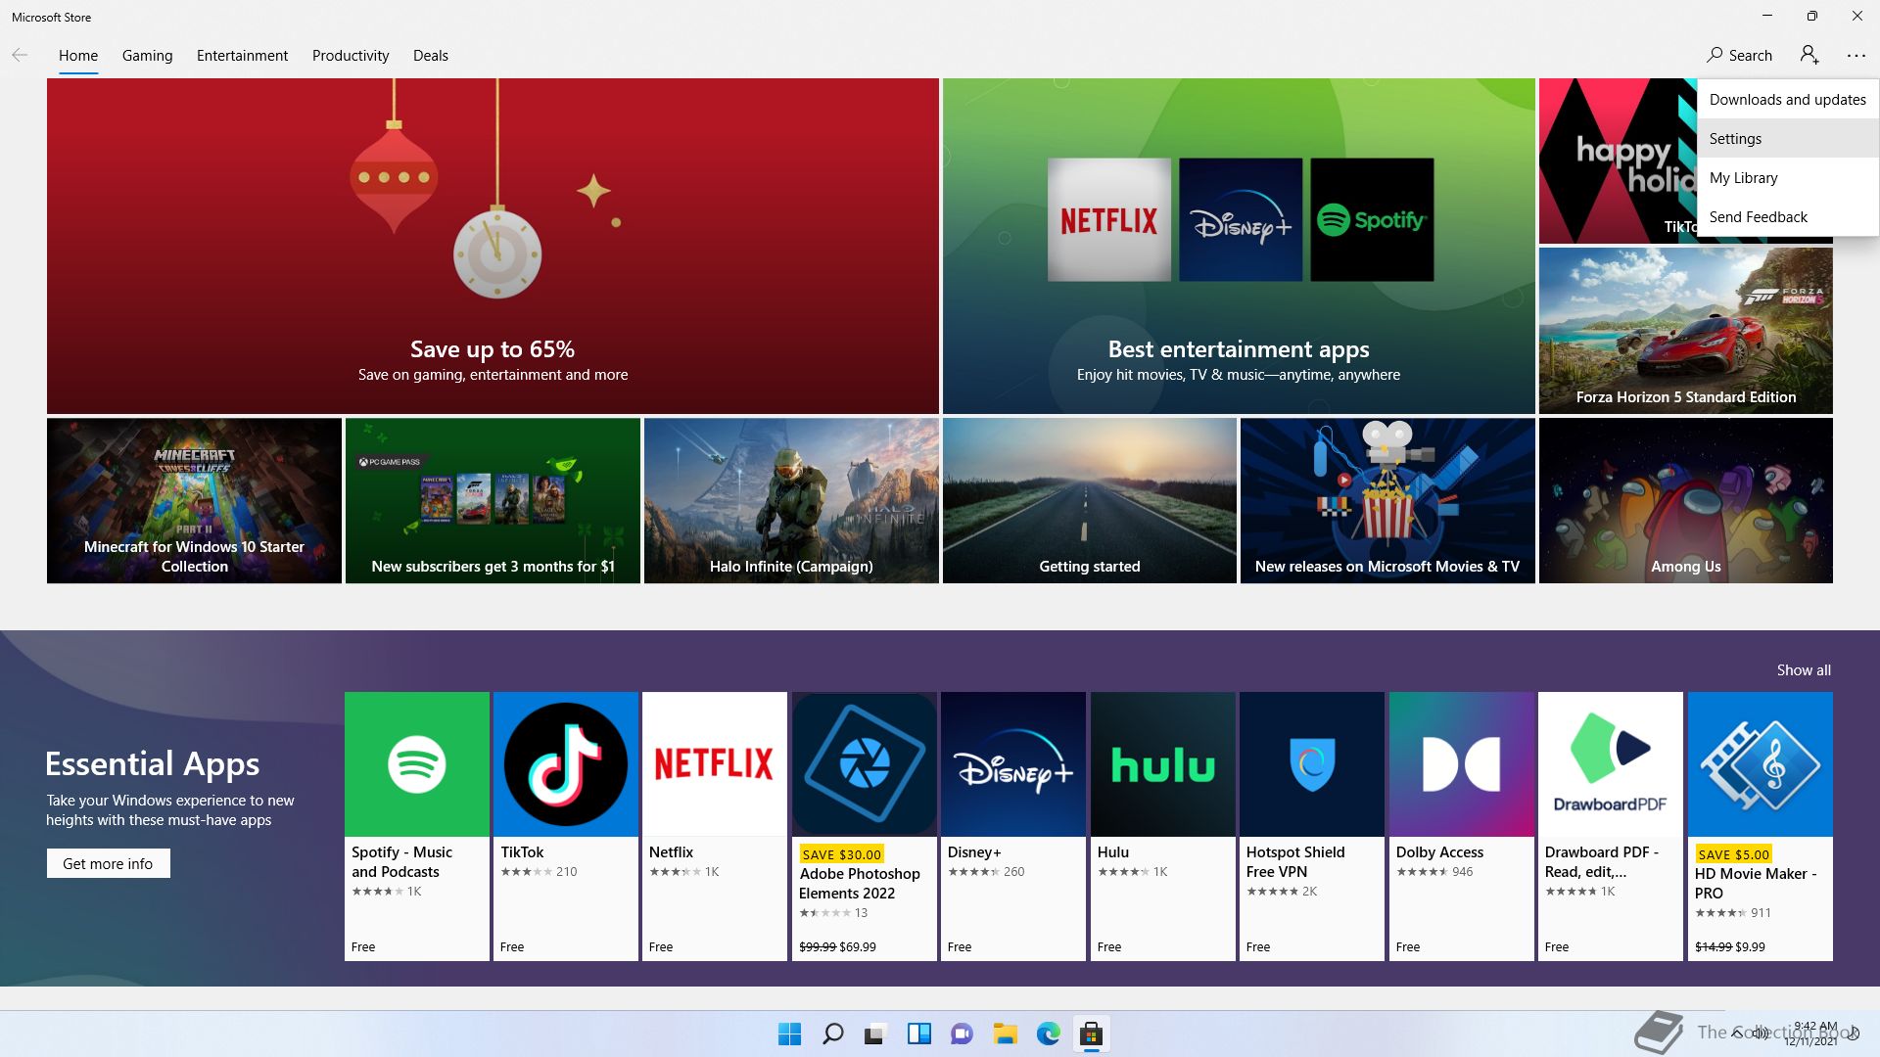This screenshot has width=1880, height=1057.
Task: Open the Among Us tile
Action: coord(1685,501)
